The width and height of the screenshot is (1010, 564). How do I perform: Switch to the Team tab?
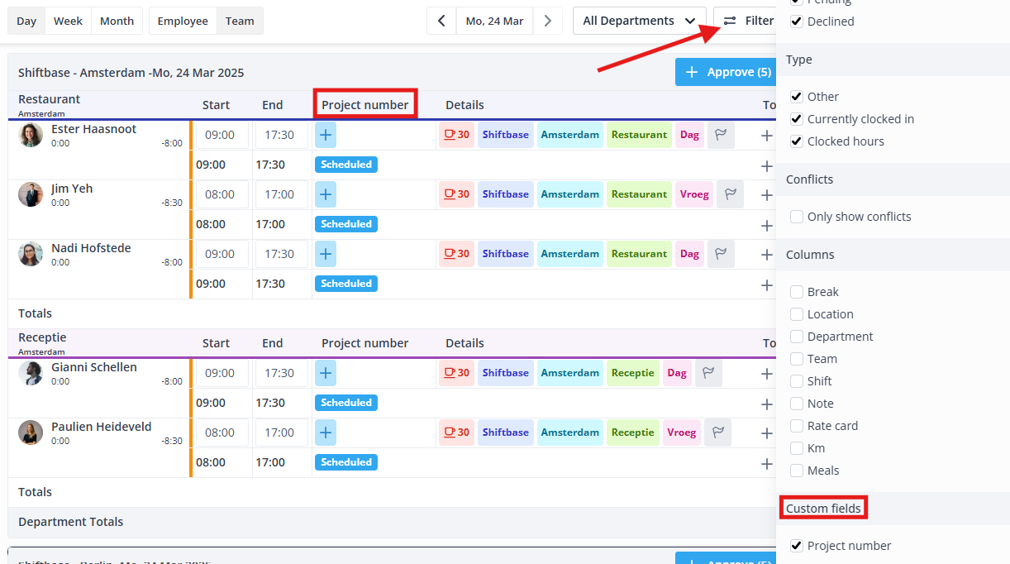coord(240,20)
